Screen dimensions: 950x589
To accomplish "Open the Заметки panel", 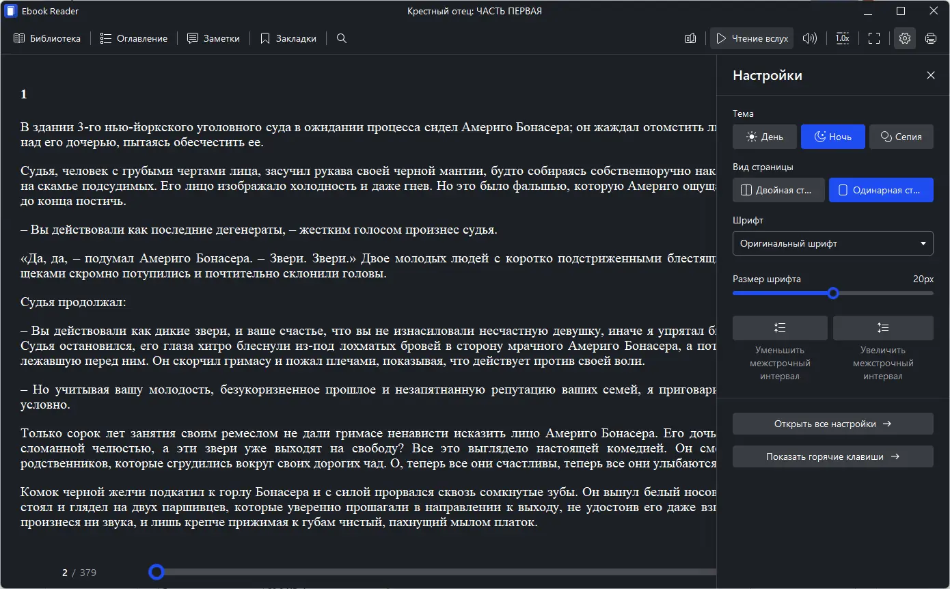I will pos(213,38).
